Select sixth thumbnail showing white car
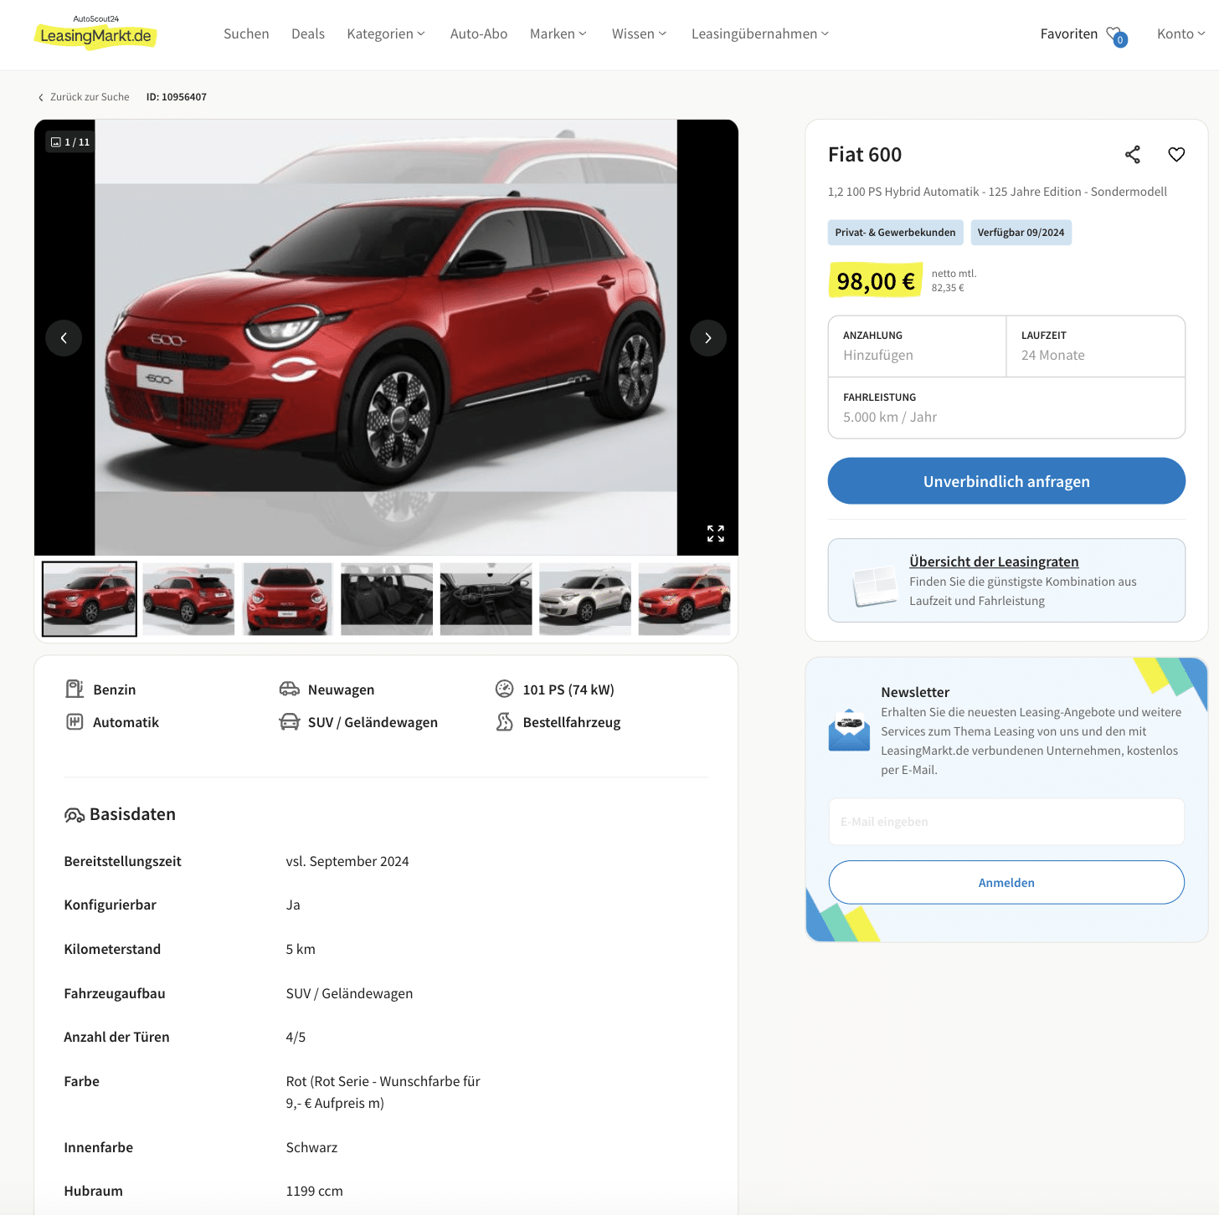Screen dimensions: 1219x1215 (x=585, y=599)
